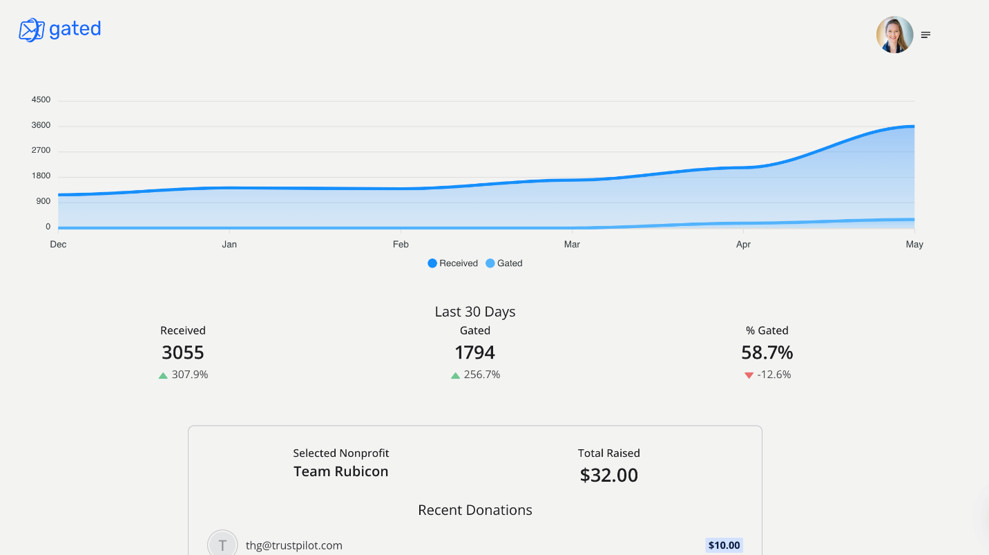Open the hamburger menu icon
This screenshot has width=989, height=555.
click(x=925, y=34)
